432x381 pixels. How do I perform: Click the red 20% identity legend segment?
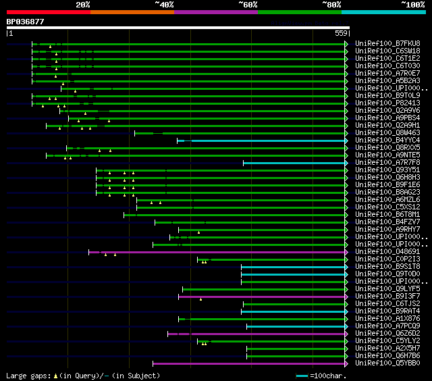49,12
